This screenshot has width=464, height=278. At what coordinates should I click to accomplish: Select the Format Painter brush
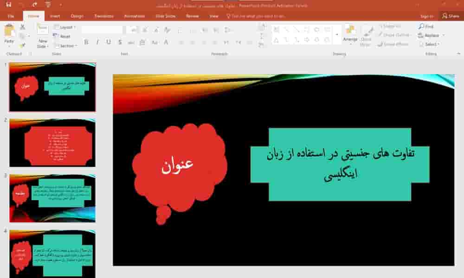(x=22, y=45)
